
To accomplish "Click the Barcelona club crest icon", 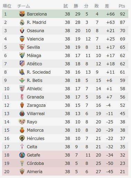I will point(22,14).
